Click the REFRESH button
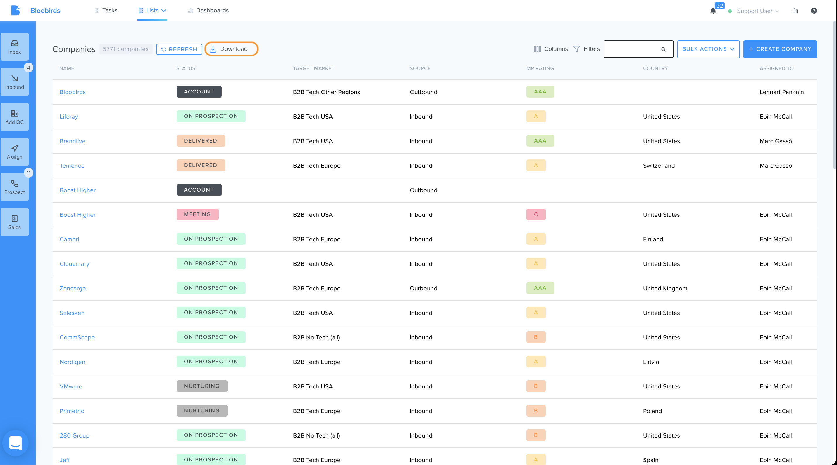837x465 pixels. pyautogui.click(x=179, y=49)
